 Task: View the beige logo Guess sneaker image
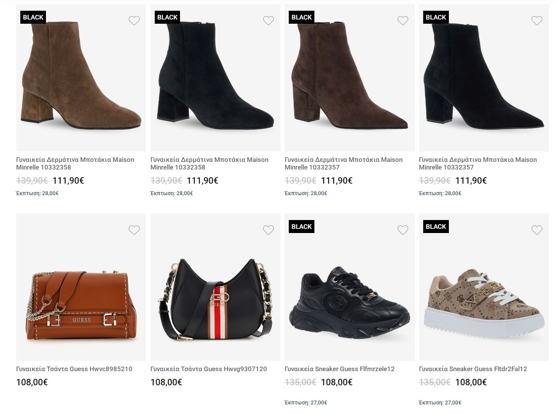pyautogui.click(x=484, y=302)
